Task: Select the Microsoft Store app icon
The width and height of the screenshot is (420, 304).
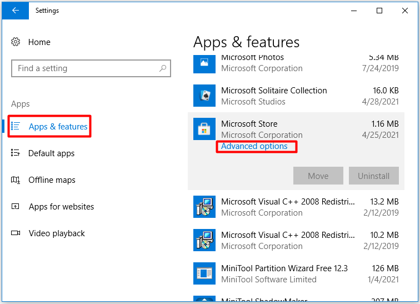Action: (x=204, y=129)
